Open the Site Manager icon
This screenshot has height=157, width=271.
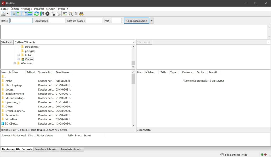[x=3, y=14]
